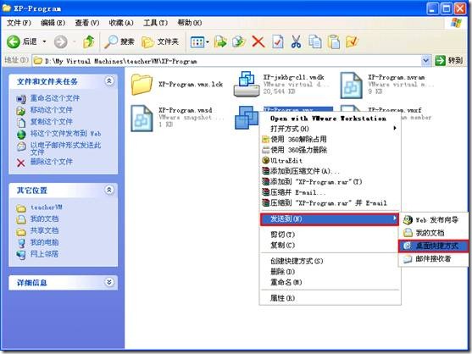Go back with the 后退 arrow button

(22, 41)
